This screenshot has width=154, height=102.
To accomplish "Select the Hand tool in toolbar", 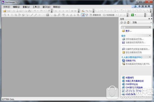I will (5, 15).
